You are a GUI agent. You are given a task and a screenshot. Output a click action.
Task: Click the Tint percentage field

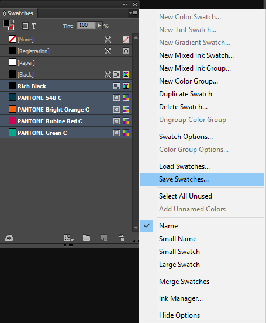tap(86, 25)
